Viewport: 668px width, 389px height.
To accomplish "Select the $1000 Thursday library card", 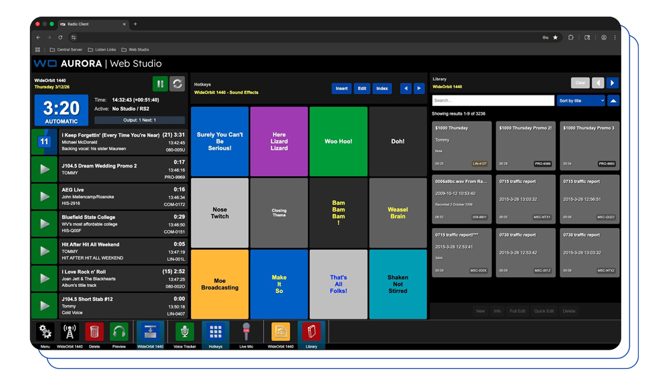I will pos(462,145).
